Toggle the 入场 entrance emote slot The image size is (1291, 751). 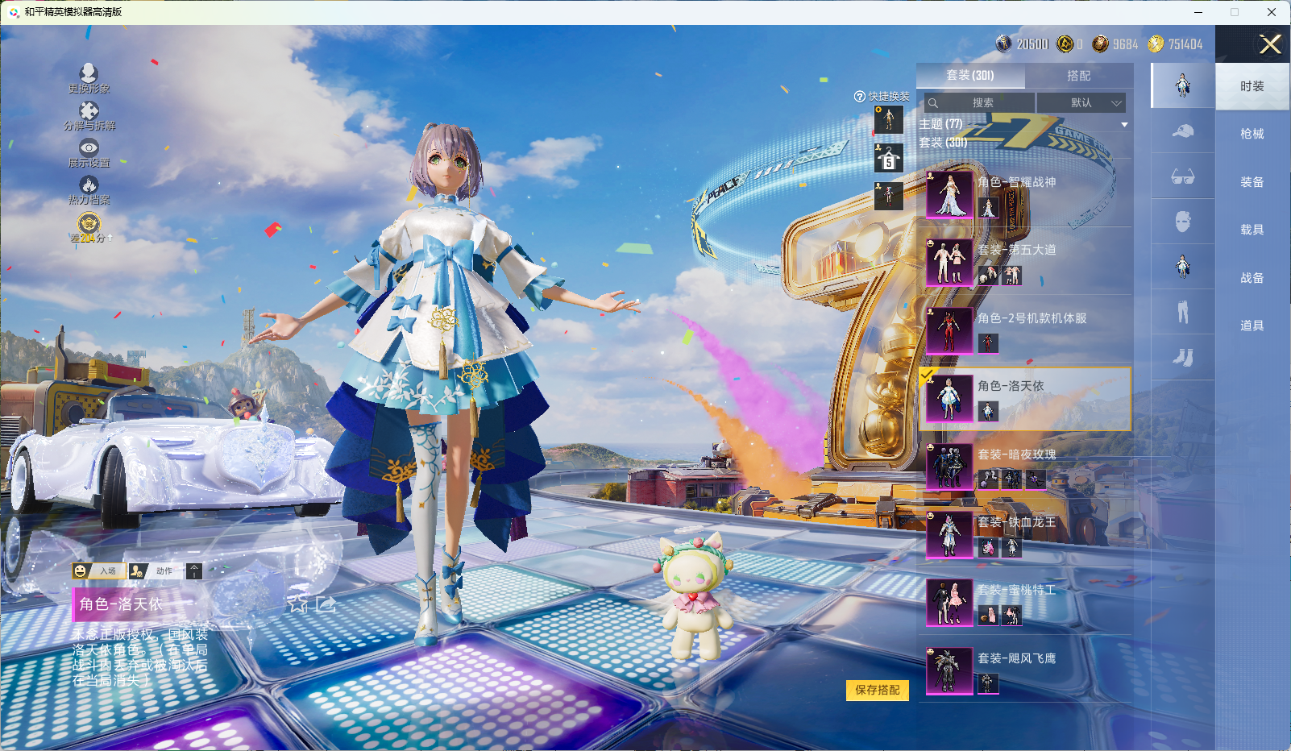click(x=98, y=571)
